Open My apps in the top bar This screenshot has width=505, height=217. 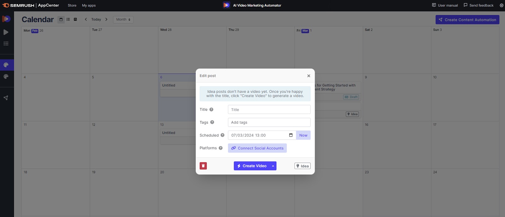tap(89, 5)
